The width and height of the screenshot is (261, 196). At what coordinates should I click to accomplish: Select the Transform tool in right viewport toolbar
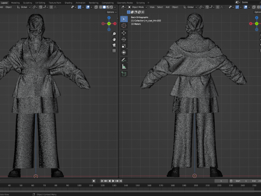(x=124, y=52)
